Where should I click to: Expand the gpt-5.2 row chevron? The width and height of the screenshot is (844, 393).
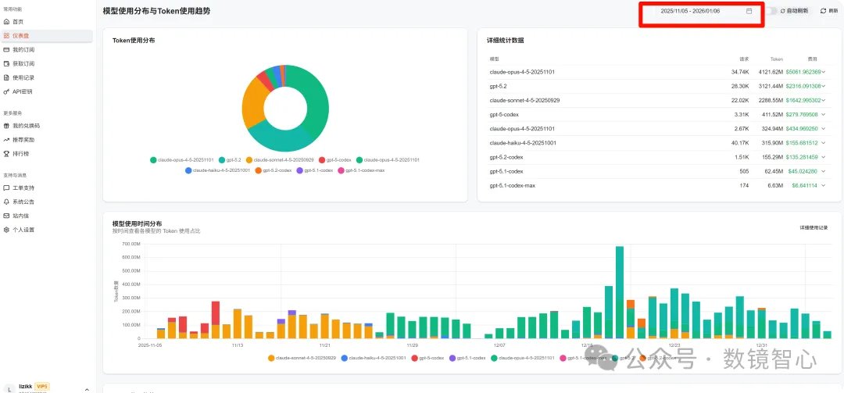(824, 86)
